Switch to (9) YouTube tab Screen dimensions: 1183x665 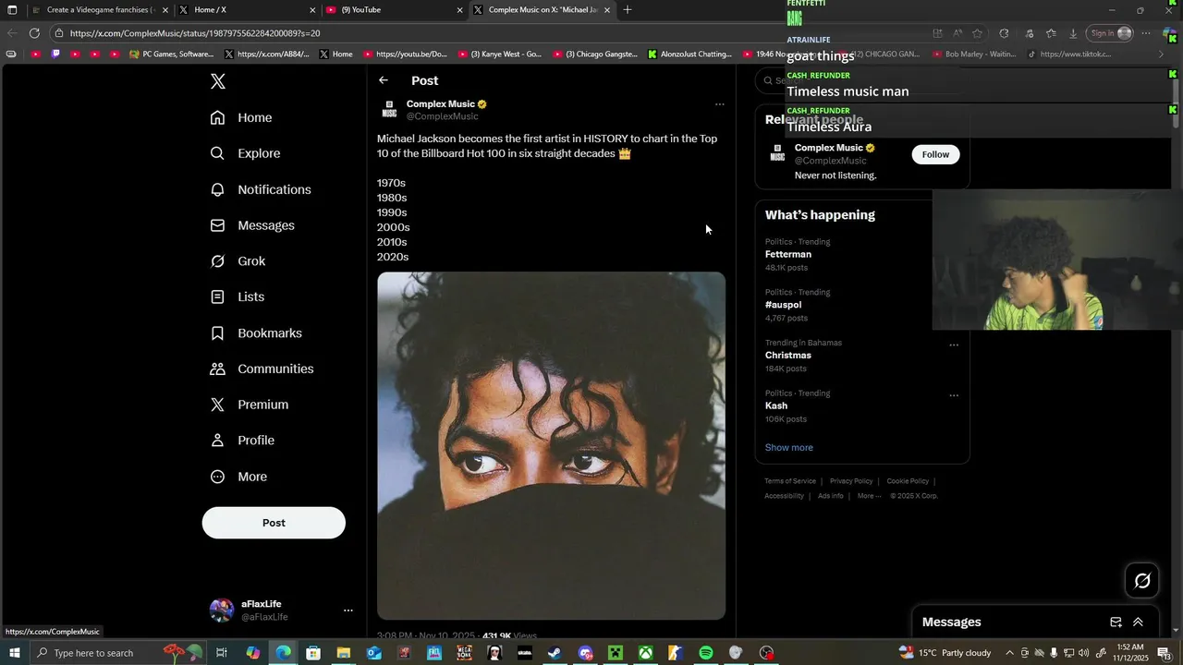tap(395, 10)
